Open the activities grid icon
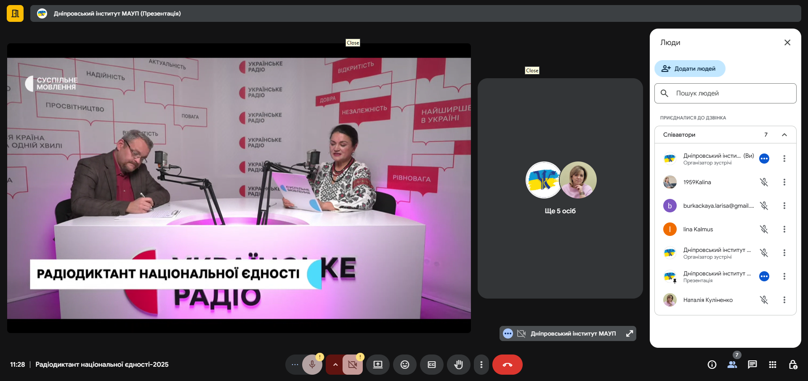This screenshot has width=808, height=381. [772, 365]
